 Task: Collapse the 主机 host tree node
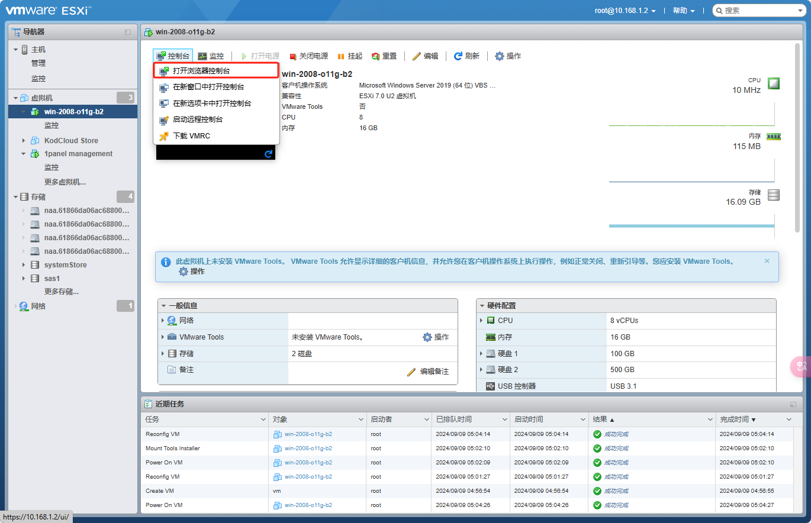click(16, 50)
